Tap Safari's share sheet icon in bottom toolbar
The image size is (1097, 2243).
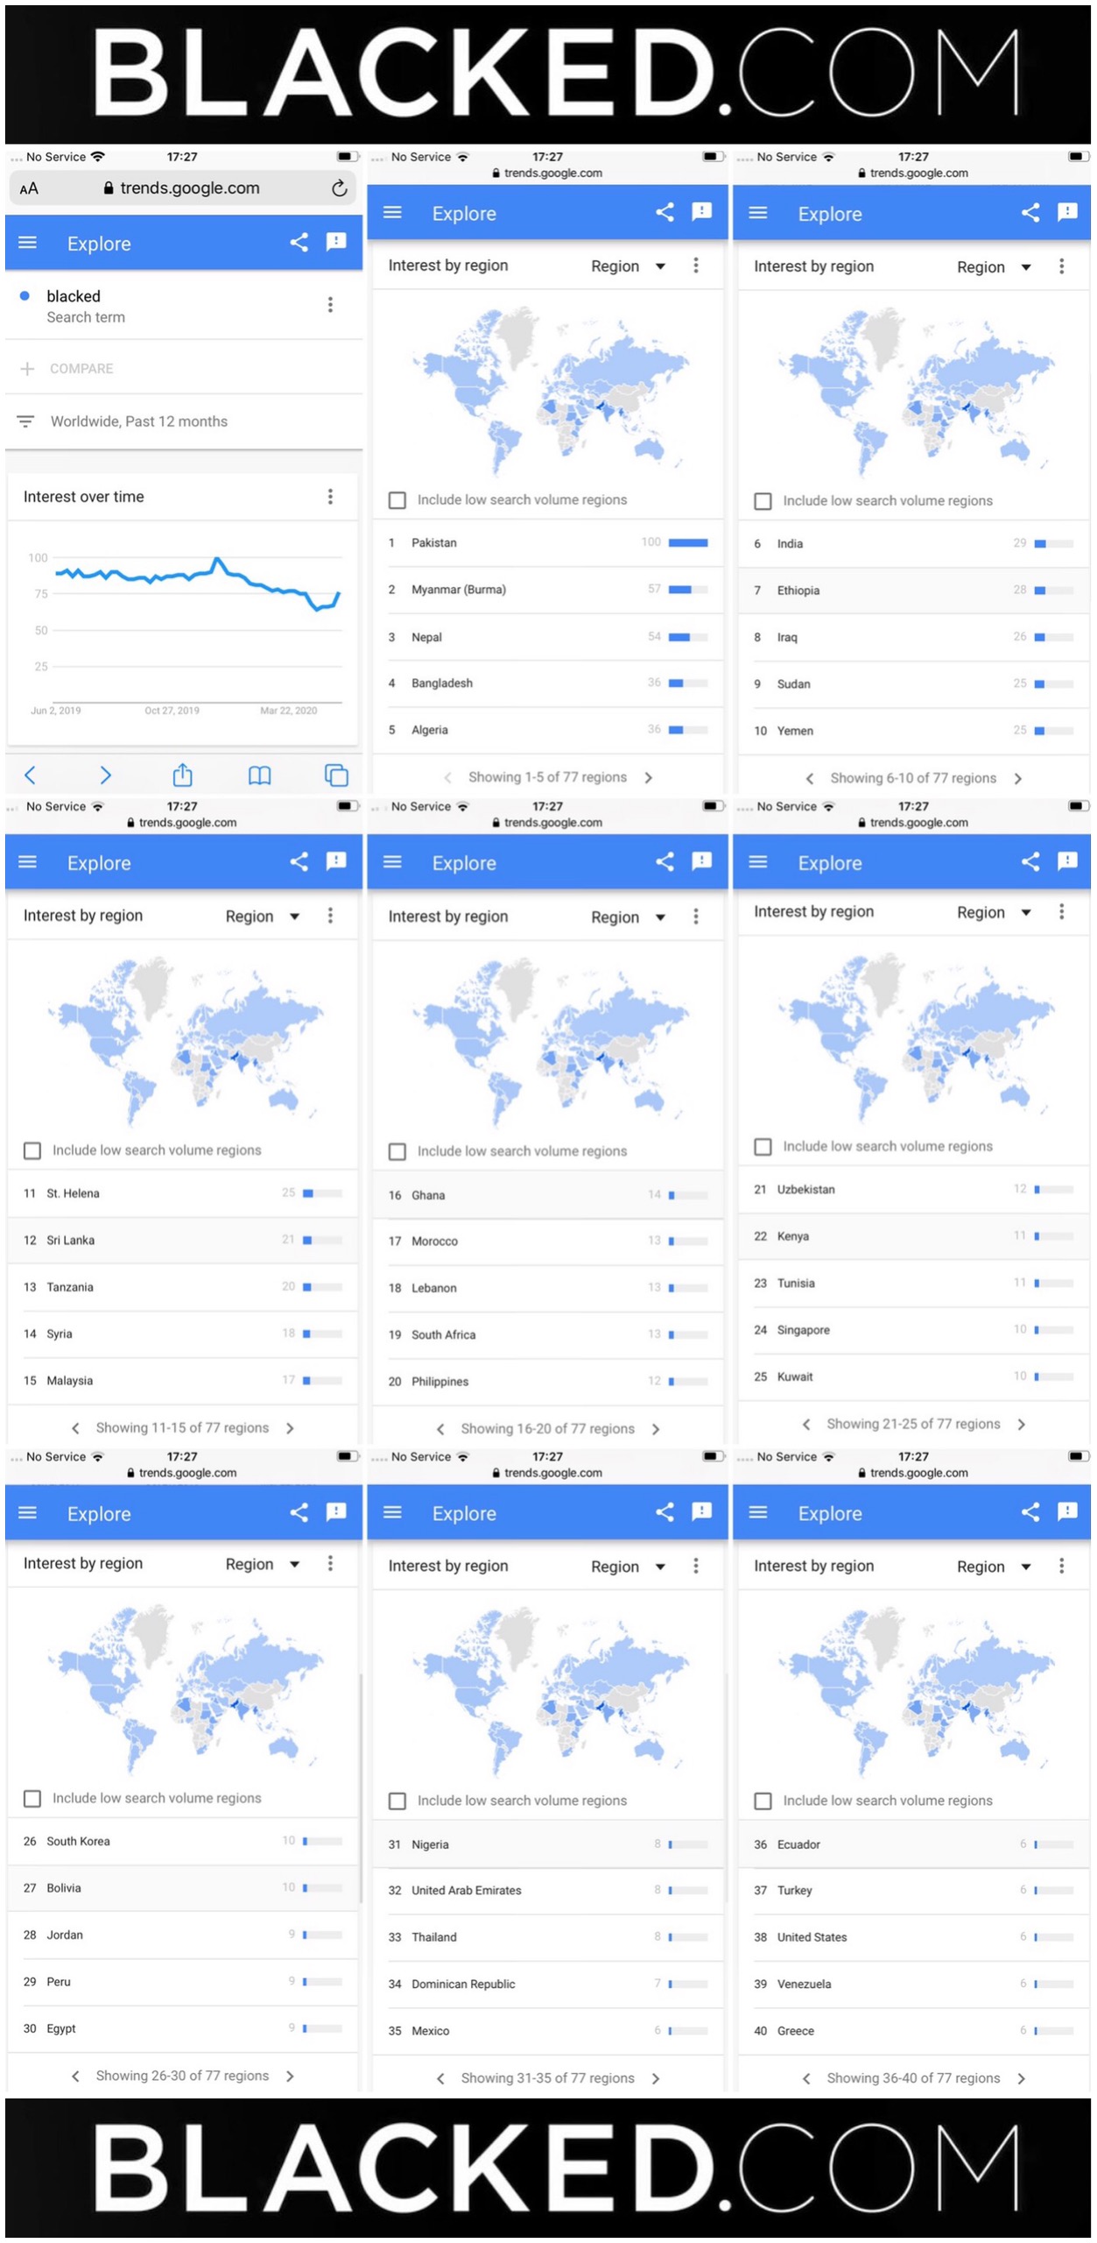[x=182, y=775]
